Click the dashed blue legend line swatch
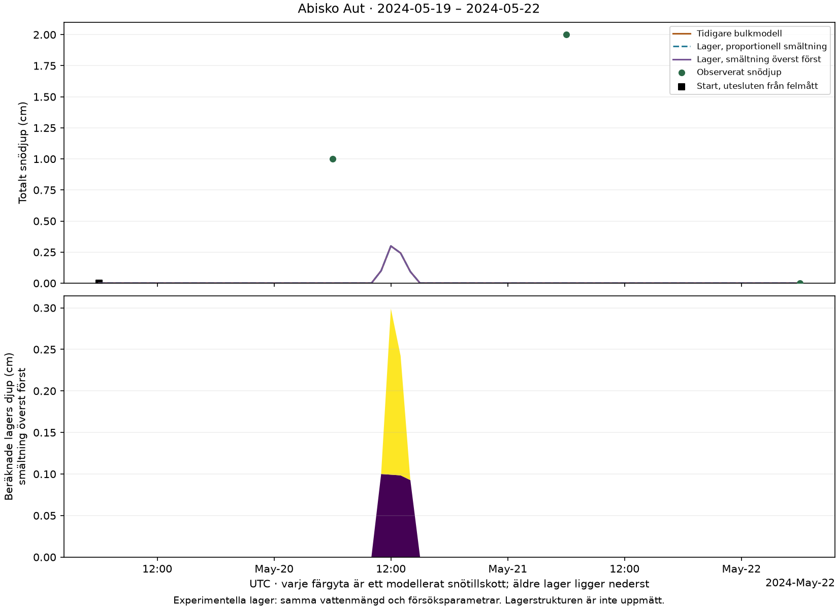This screenshot has width=838, height=609. coord(682,47)
